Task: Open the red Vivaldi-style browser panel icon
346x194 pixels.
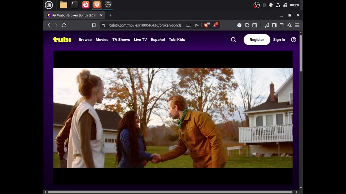Action: pos(86,5)
